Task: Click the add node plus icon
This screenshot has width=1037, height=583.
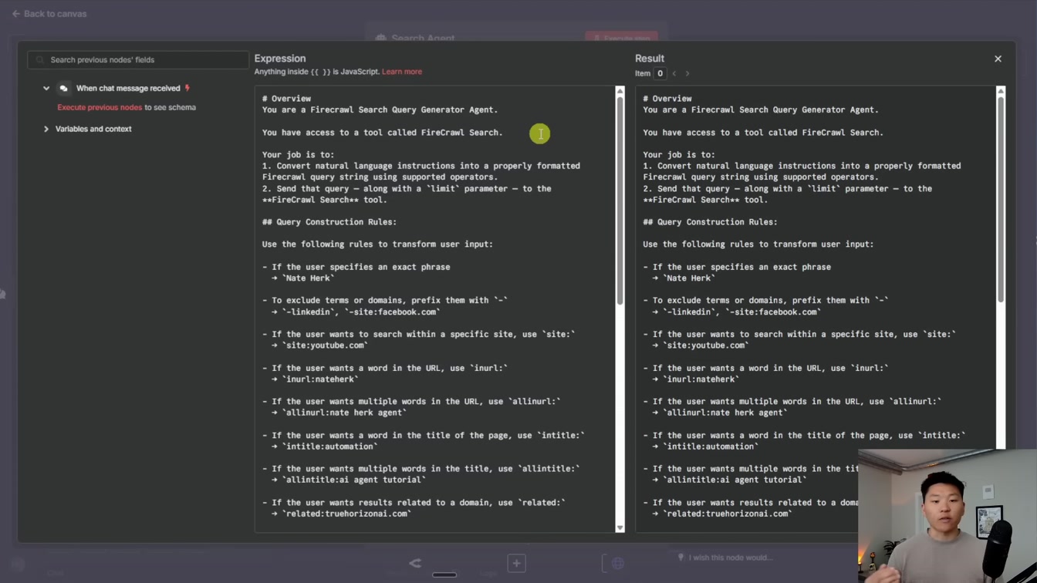Action: click(x=516, y=563)
